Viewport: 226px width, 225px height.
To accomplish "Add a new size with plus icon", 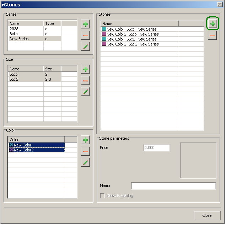I will [86, 69].
